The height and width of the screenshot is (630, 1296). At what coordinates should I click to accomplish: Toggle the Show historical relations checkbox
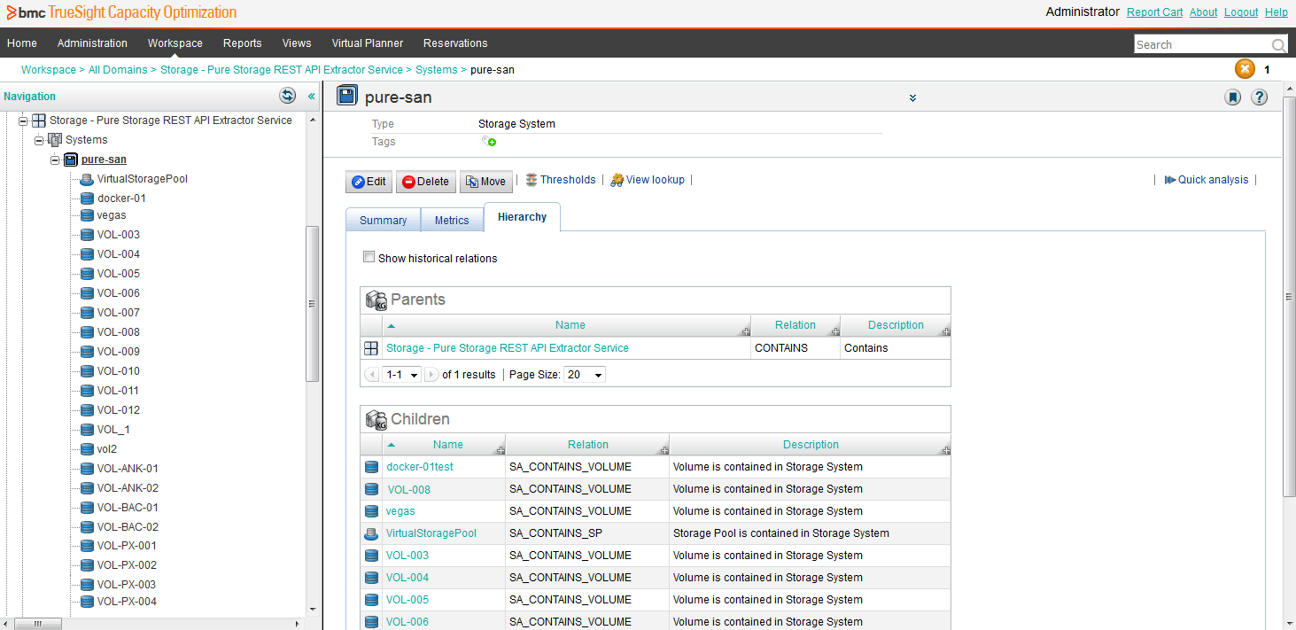pyautogui.click(x=369, y=258)
